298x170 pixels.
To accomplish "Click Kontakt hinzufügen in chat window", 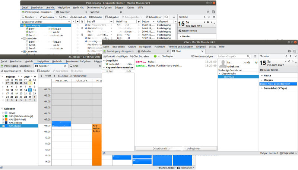I will [115, 56].
